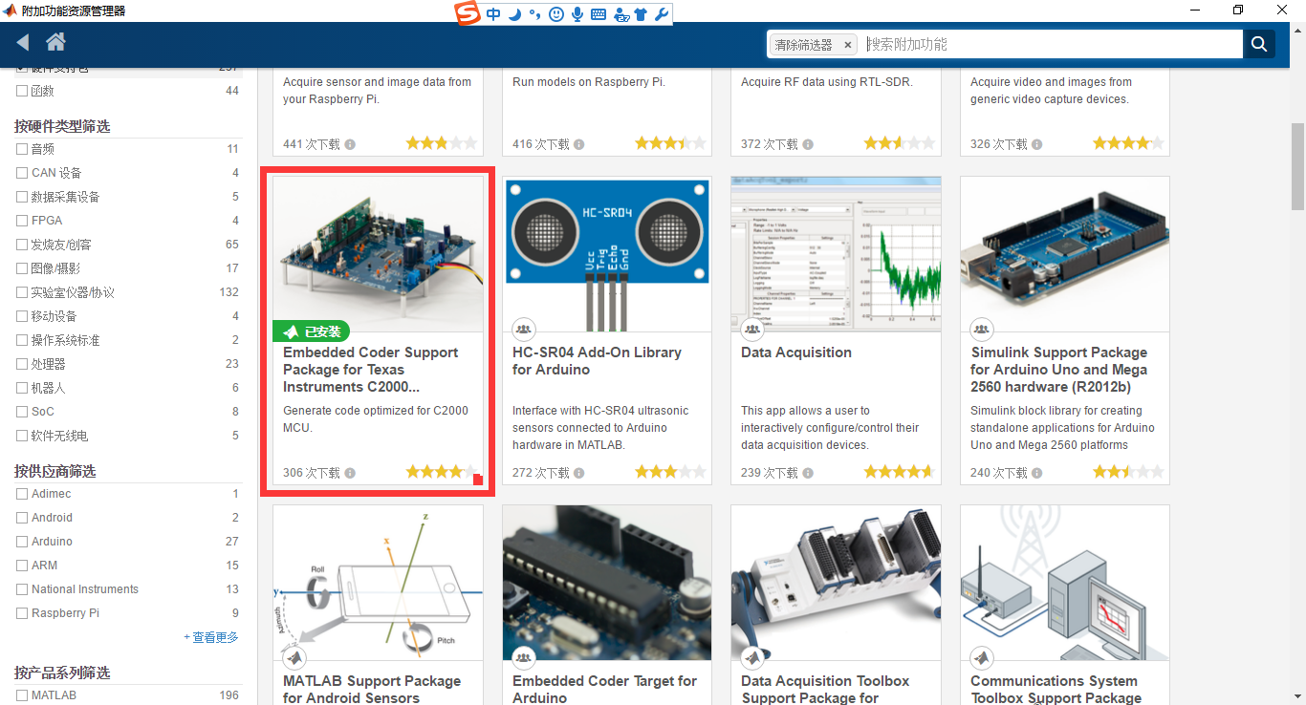Remove the 清除筛选器 filter chip with x
This screenshot has height=705, width=1306.
click(848, 45)
